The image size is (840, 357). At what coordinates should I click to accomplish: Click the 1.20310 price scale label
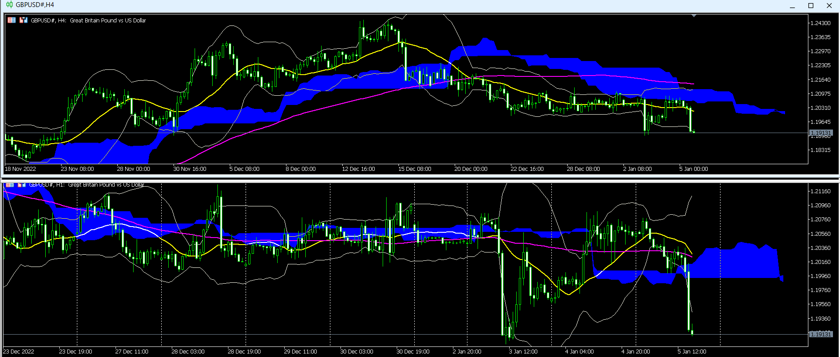tap(821, 108)
